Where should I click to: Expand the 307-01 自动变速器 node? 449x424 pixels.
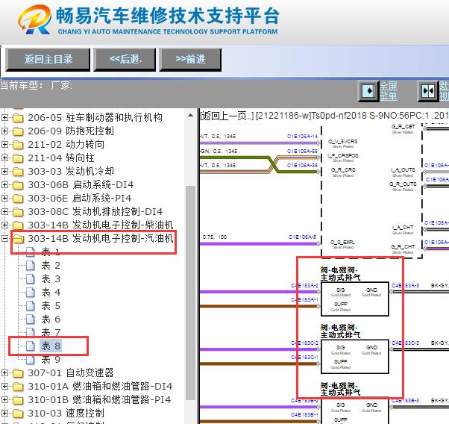coord(4,372)
